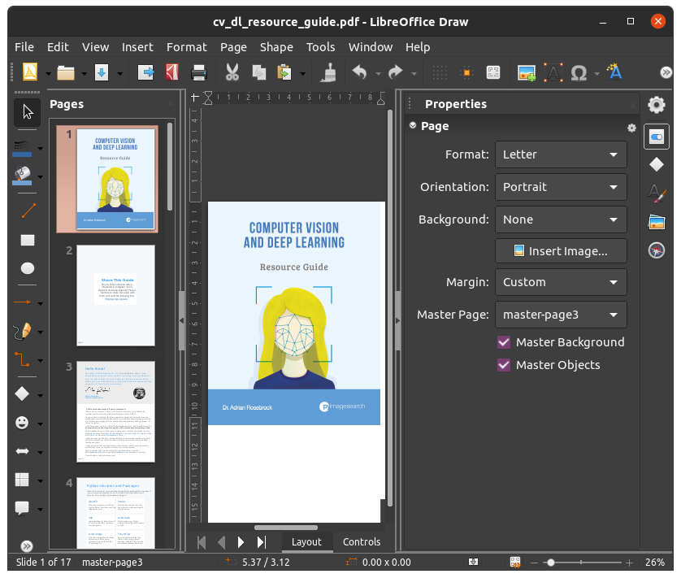Switch to the Controls tab
The height and width of the screenshot is (578, 681).
coord(362,541)
